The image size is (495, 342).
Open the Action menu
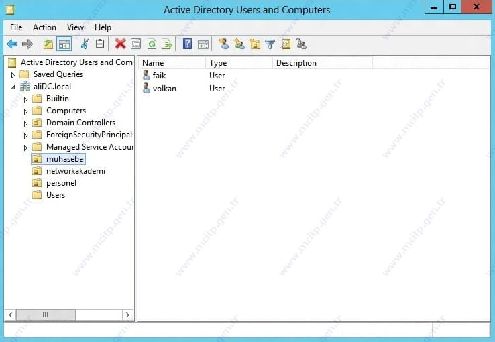tap(44, 27)
